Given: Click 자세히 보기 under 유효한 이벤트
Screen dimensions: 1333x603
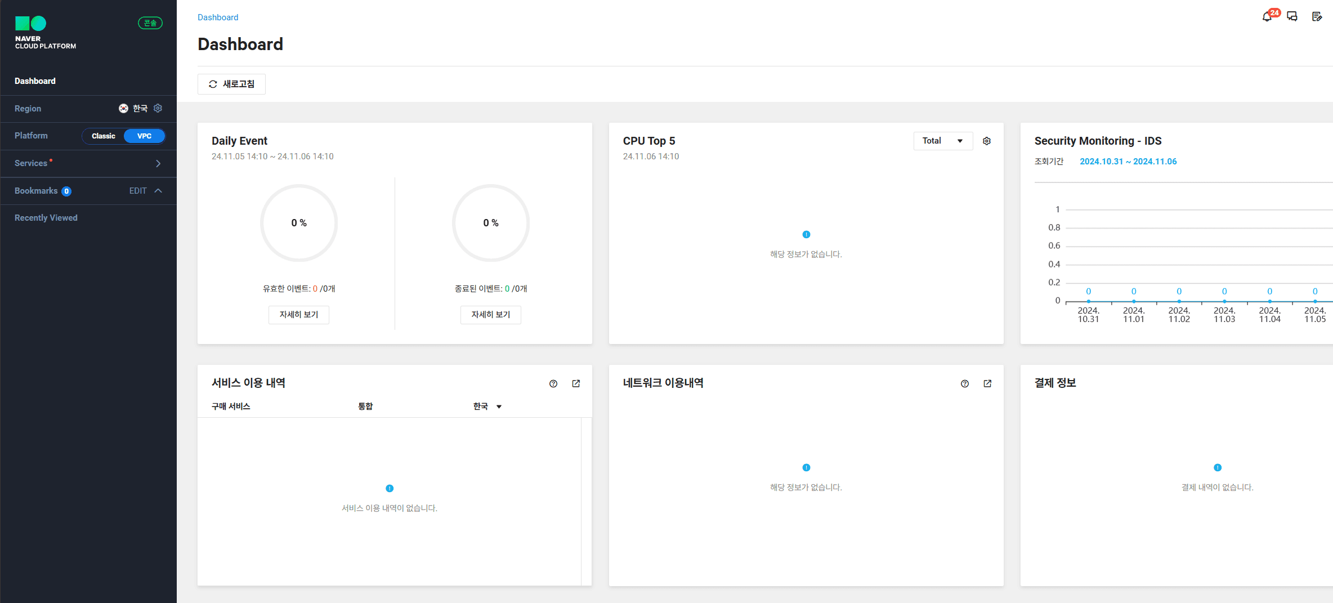Looking at the screenshot, I should (299, 315).
